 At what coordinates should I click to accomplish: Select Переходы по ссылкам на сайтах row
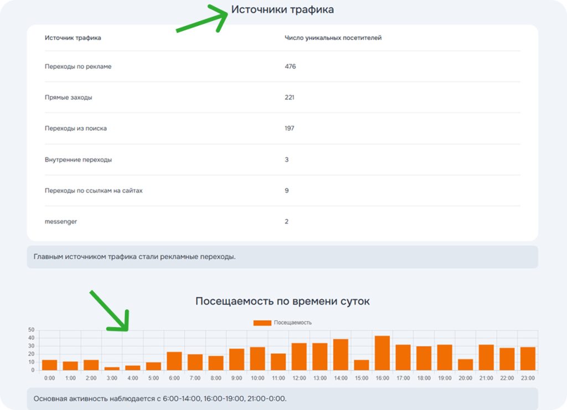pos(90,190)
